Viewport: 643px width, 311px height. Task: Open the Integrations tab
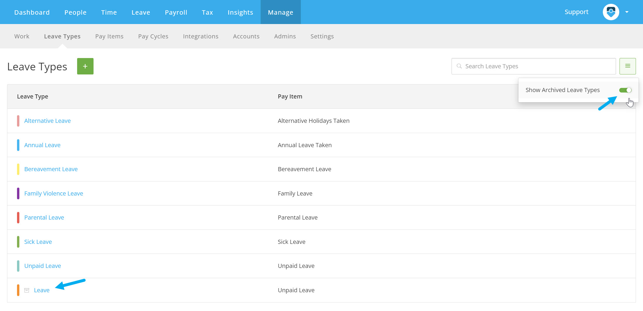tap(201, 36)
